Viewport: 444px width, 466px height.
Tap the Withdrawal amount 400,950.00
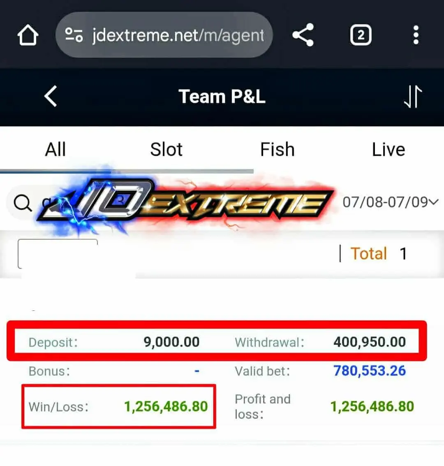coord(370,342)
